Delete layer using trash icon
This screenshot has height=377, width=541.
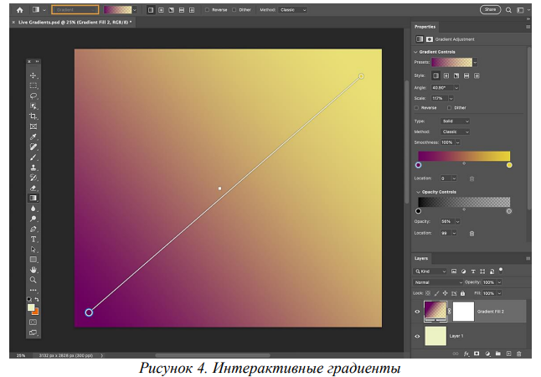coord(519,354)
